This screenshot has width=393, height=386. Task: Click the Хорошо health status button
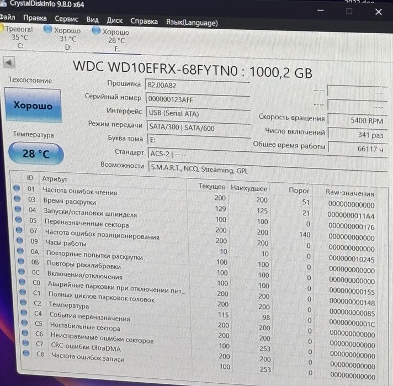coord(33,105)
